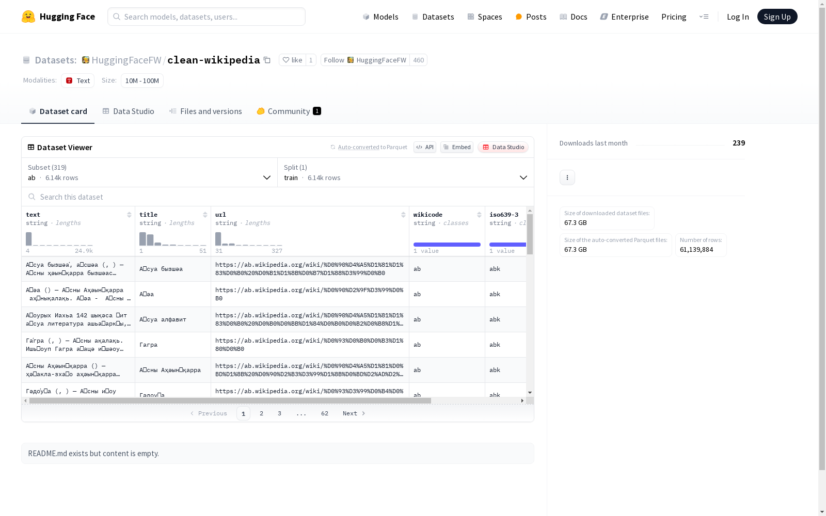Focus the search models, datasets, users field
The height and width of the screenshot is (516, 826).
pos(206,17)
